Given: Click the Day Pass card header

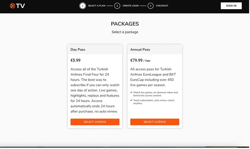Looking at the screenshot, I should click(x=95, y=50).
